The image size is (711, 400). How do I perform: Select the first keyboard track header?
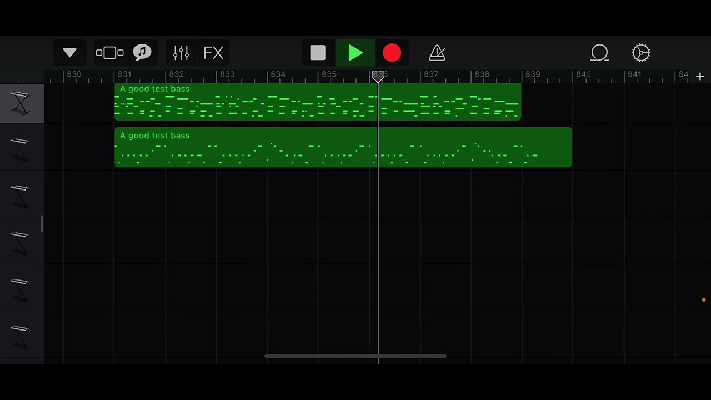[22, 103]
